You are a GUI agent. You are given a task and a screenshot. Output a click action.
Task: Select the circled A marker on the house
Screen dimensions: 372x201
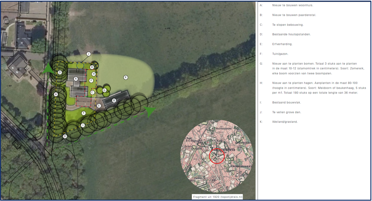(76, 79)
